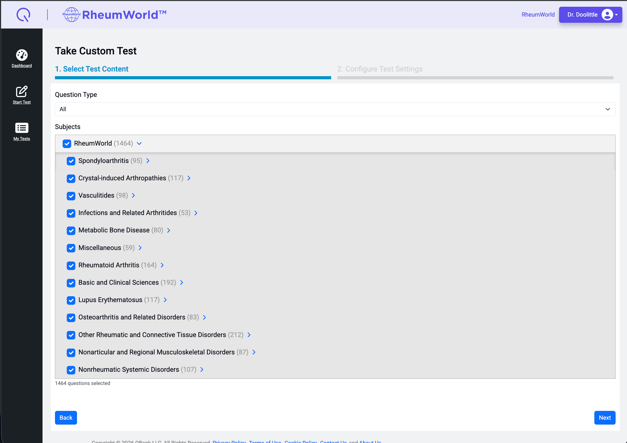
Task: Expand Spondyloarthritis subtopics
Action: (148, 161)
